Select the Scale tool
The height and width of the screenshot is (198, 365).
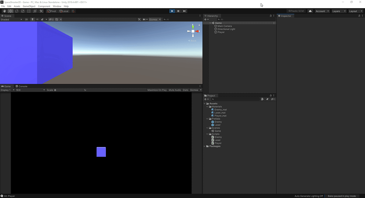tap(23, 11)
